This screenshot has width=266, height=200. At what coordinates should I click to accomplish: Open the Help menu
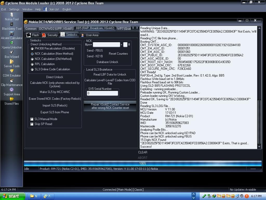tap(38, 9)
